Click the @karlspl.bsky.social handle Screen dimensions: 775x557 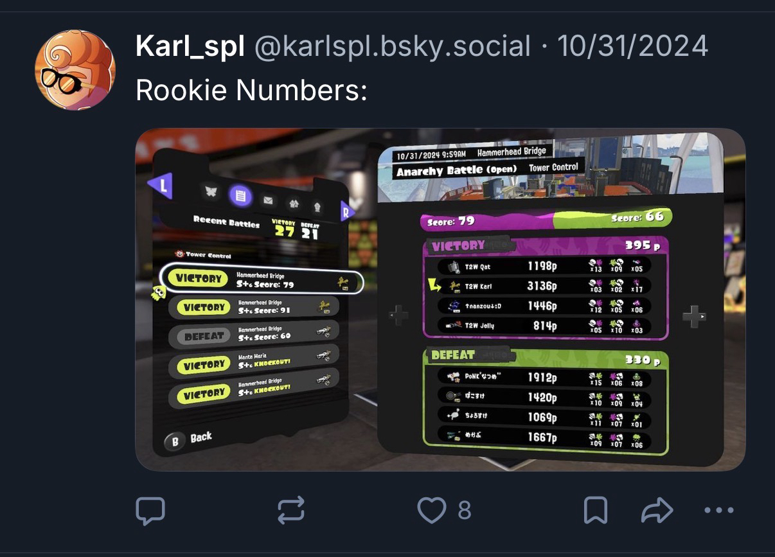393,46
